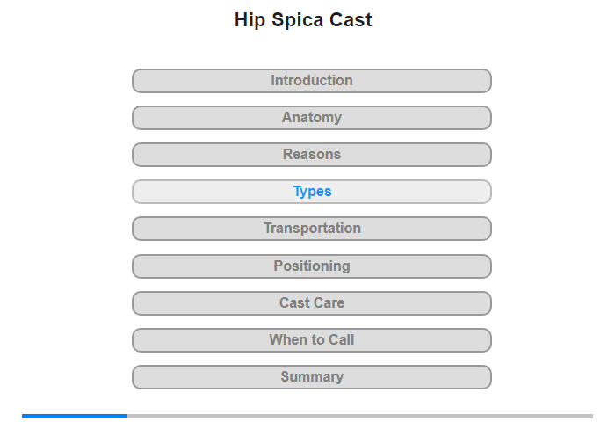Screen dimensions: 615x422
Task: Navigate to the Anatomy chapter
Action: 311,118
